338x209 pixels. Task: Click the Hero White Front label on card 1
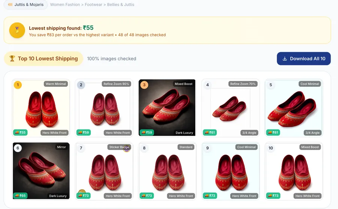point(54,133)
